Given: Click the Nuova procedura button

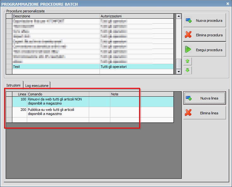Looking at the screenshot, I should (x=205, y=20).
